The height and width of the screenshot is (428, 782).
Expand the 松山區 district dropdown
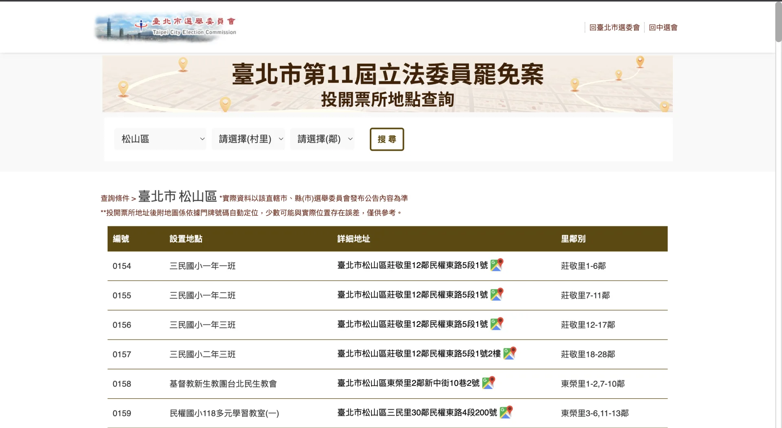coord(160,139)
